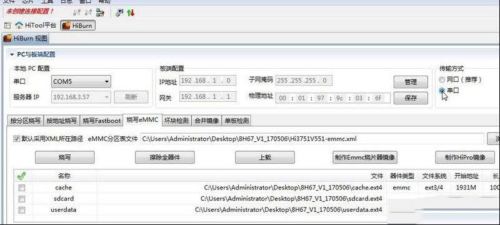Open the 服务器 IP dropdown arrow
Image resolution: width=500 pixels, height=225 pixels.
106,97
